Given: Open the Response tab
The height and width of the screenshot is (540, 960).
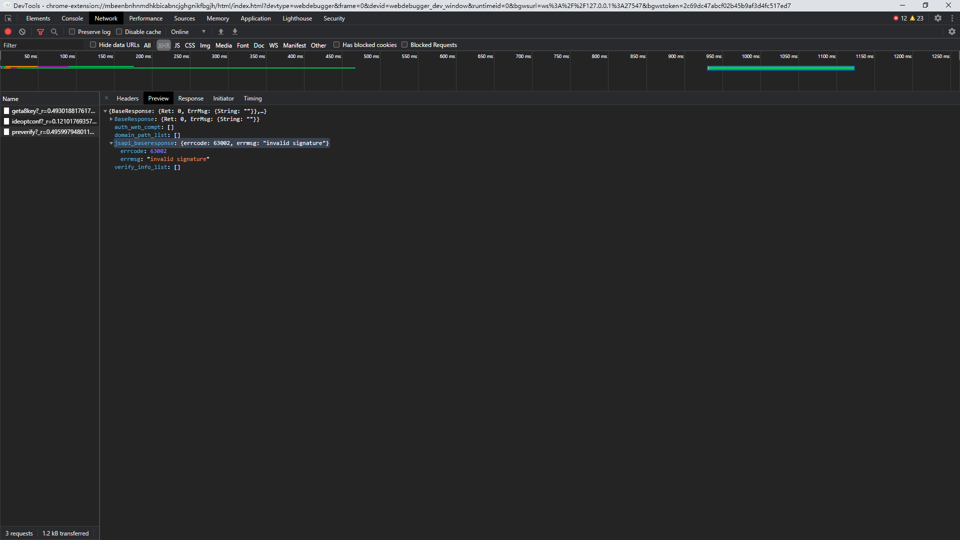Looking at the screenshot, I should [x=190, y=98].
